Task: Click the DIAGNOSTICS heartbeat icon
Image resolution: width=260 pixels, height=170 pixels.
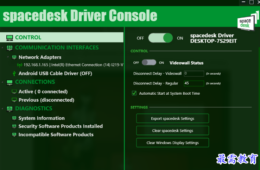Action: (x=9, y=109)
